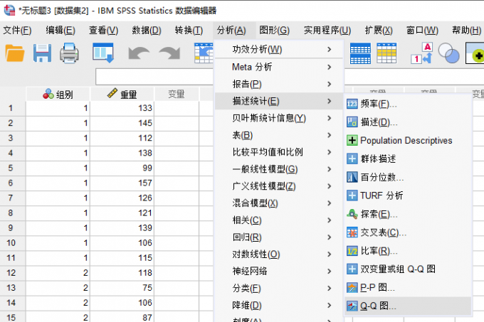Choose 混合模型(X) from Analyze menu
This screenshot has height=322, width=484.
pos(279,203)
